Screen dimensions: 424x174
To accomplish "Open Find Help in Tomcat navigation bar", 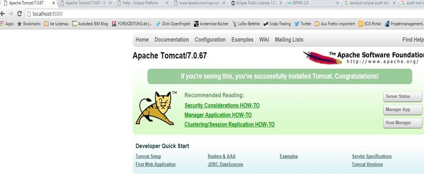I will click(x=413, y=40).
